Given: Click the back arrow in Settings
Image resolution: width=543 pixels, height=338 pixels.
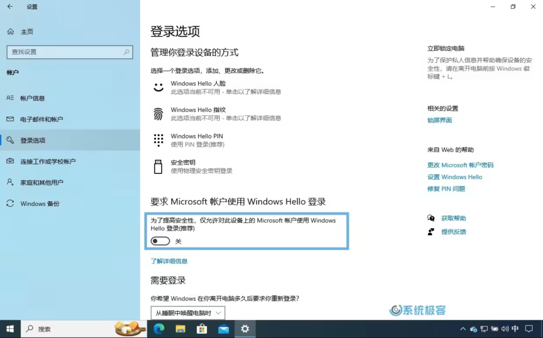Looking at the screenshot, I should click(x=10, y=7).
